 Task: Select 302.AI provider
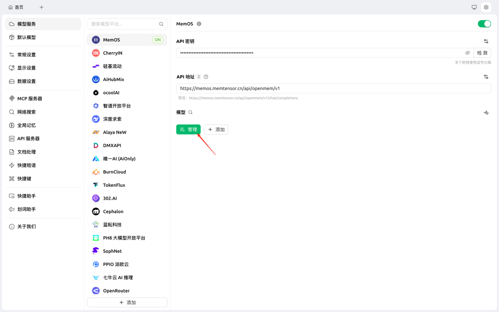coord(127,198)
